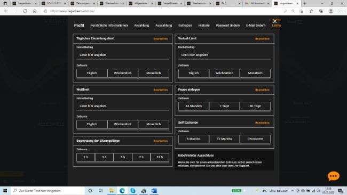Image resolution: width=347 pixels, height=195 pixels.
Task: Select Wöchentlich under Tägliches Einzahlungslimit
Action: pyautogui.click(x=123, y=73)
